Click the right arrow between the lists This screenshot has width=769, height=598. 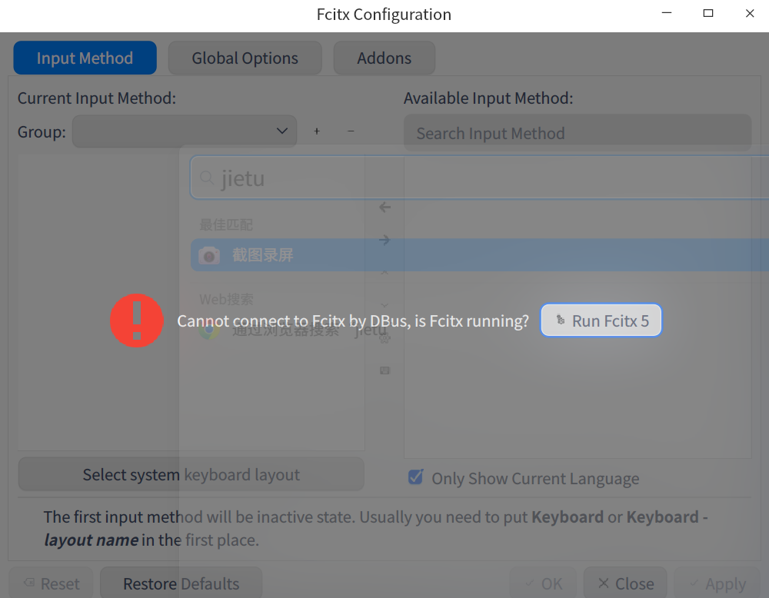pos(385,241)
